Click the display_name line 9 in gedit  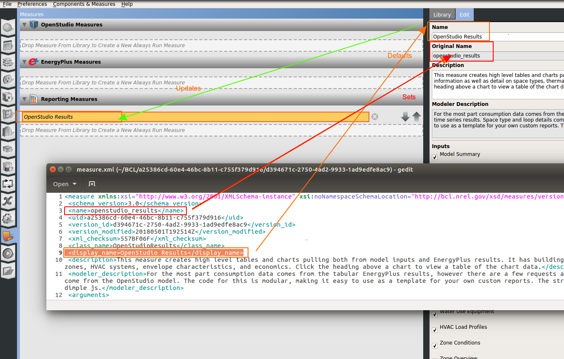pyautogui.click(x=156, y=253)
